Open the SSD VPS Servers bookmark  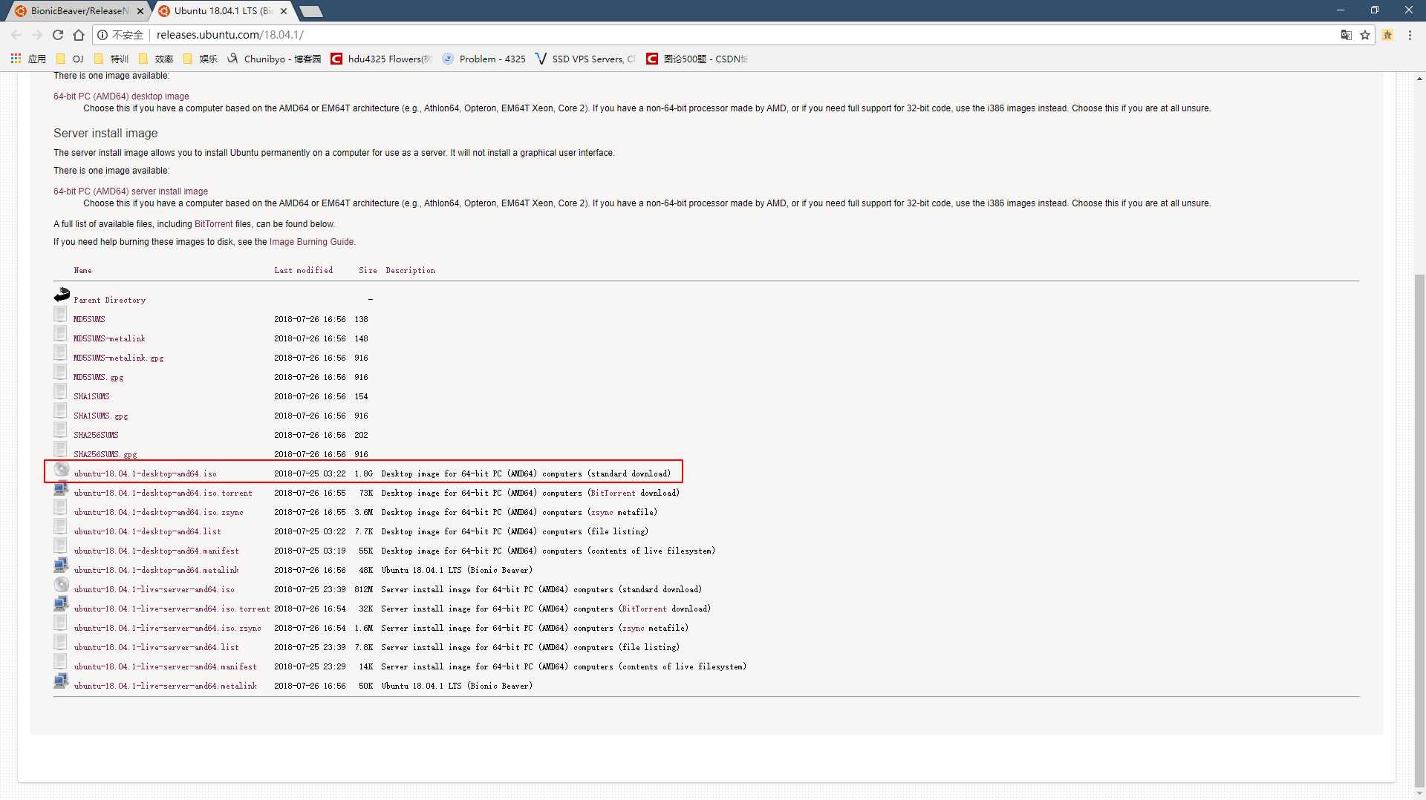tap(585, 59)
